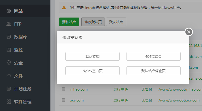Click the green play arrow for xcv.com

(127, 100)
